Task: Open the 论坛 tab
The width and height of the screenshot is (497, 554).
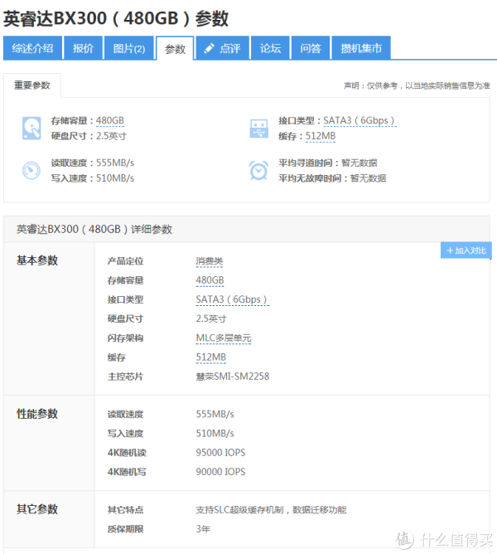Action: (x=270, y=48)
